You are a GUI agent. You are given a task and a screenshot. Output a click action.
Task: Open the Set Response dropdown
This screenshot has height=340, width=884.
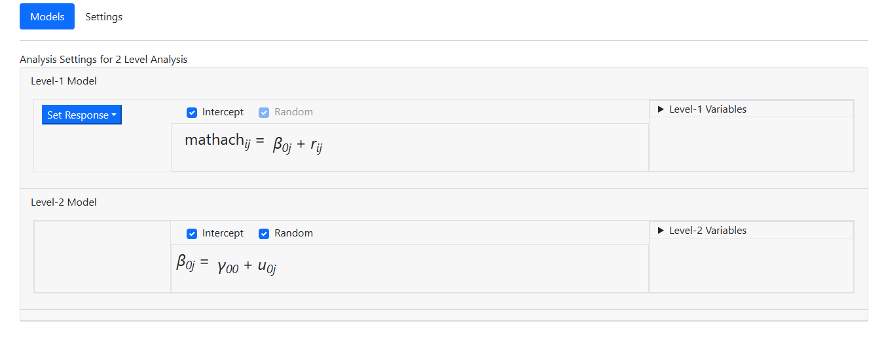point(82,115)
